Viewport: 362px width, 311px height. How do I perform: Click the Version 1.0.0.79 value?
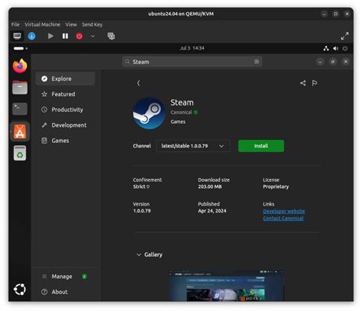(142, 211)
